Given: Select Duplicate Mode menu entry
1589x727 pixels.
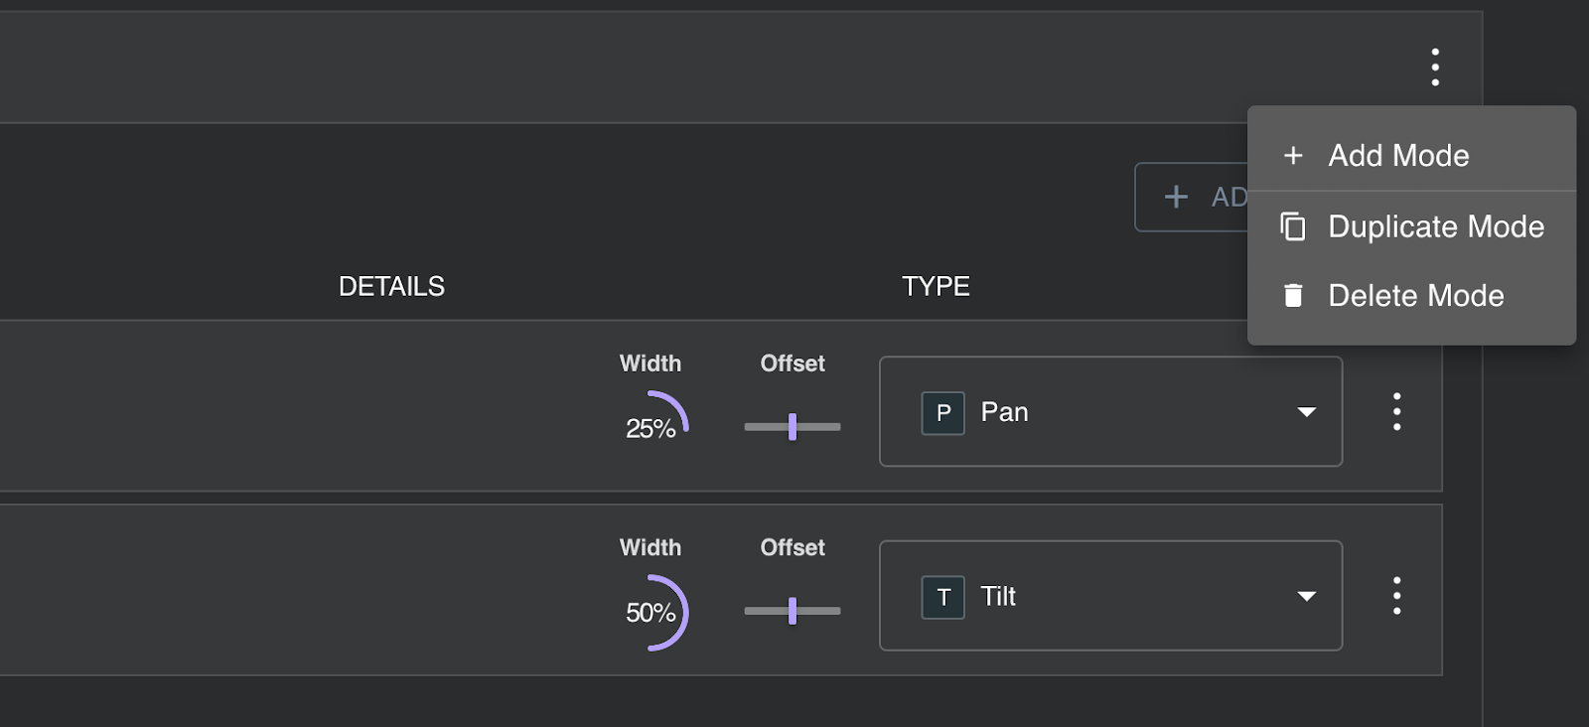Looking at the screenshot, I should point(1435,227).
